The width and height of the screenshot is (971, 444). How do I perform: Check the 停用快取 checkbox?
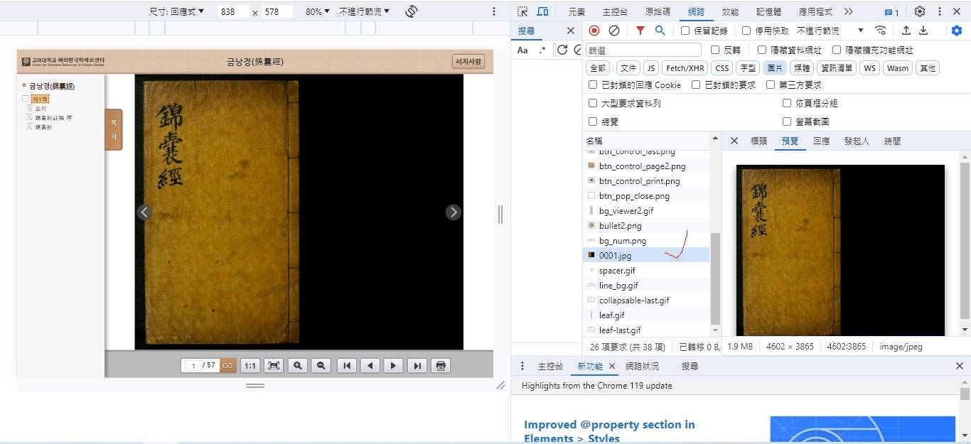tap(746, 31)
